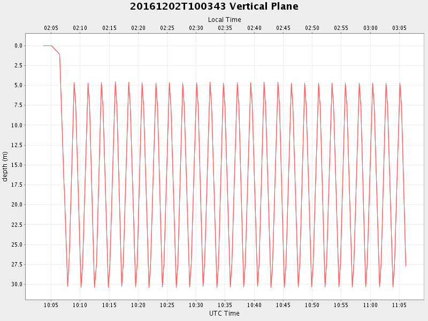The width and height of the screenshot is (428, 321).
Task: Select the 10:05 UTC time tick label
Action: pos(51,305)
